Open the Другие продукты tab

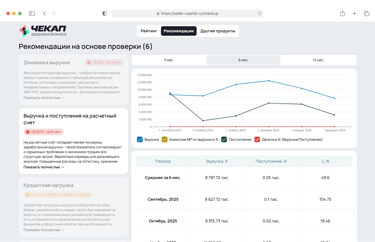coord(218,31)
